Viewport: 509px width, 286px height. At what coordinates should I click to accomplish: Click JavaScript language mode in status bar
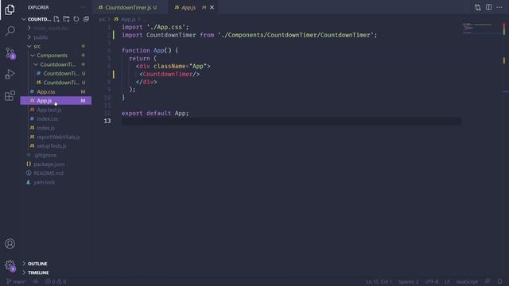(467, 281)
